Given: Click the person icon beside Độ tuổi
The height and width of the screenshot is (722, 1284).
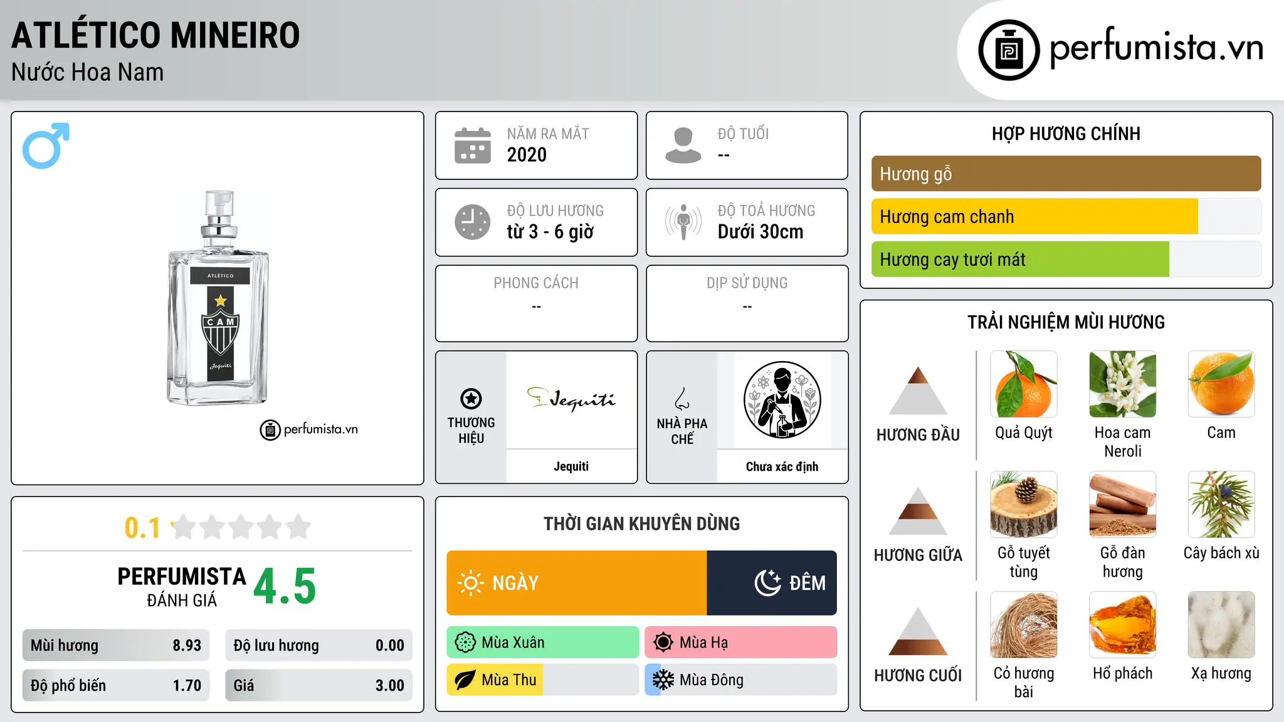Looking at the screenshot, I should tap(683, 145).
